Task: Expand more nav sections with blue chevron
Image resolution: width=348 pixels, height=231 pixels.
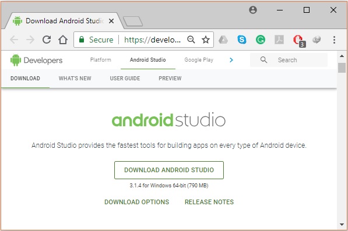Action: pos(231,60)
